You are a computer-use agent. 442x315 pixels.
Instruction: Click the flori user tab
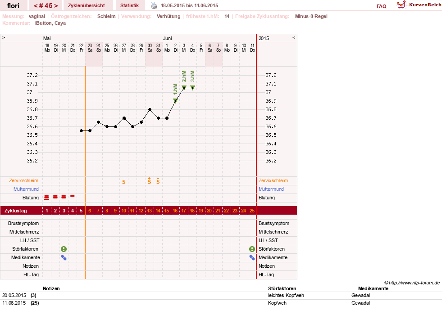(13, 5)
